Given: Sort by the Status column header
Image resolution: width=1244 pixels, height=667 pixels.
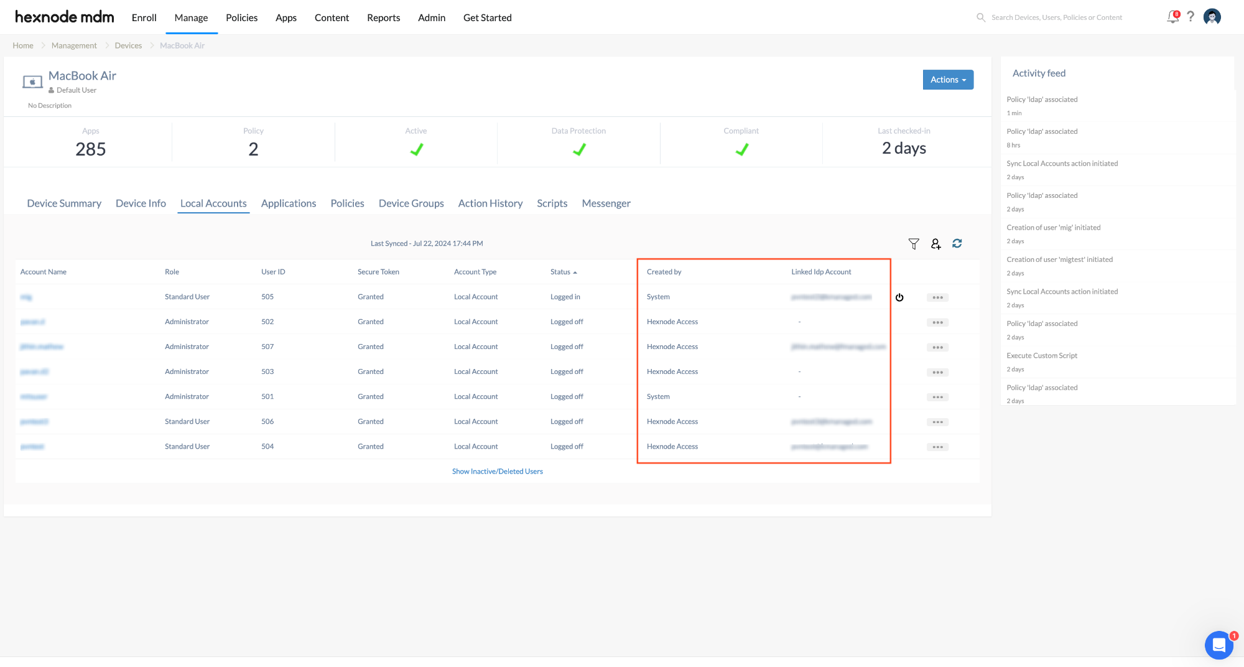Looking at the screenshot, I should click(564, 272).
